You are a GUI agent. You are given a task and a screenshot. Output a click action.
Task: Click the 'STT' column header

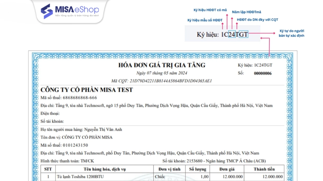48,169
